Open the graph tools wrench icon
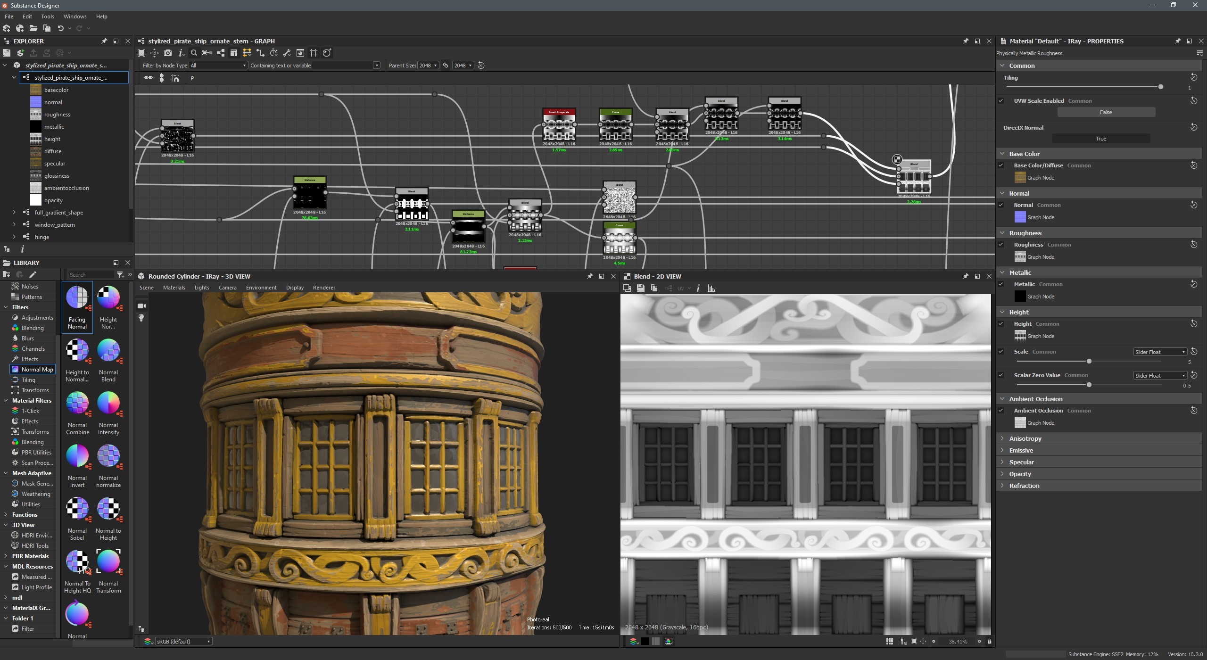Screen dimensions: 1207x660 pos(287,53)
